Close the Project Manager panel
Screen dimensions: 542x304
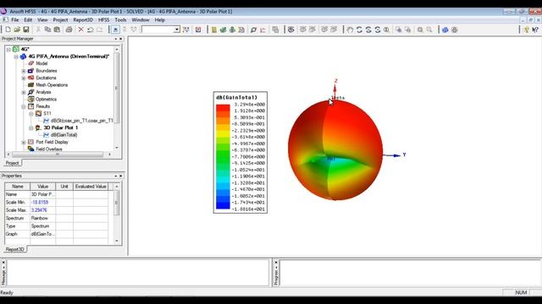point(120,39)
